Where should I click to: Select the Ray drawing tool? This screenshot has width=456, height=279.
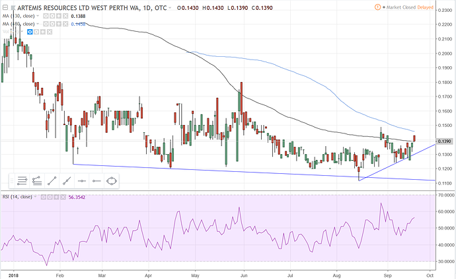coord(67,181)
